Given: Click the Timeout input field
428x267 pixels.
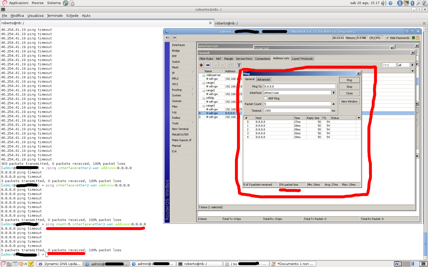Looking at the screenshot, I should (x=297, y=111).
